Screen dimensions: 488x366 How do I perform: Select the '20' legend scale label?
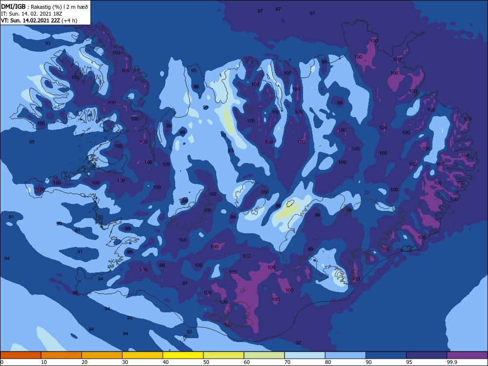84,362
